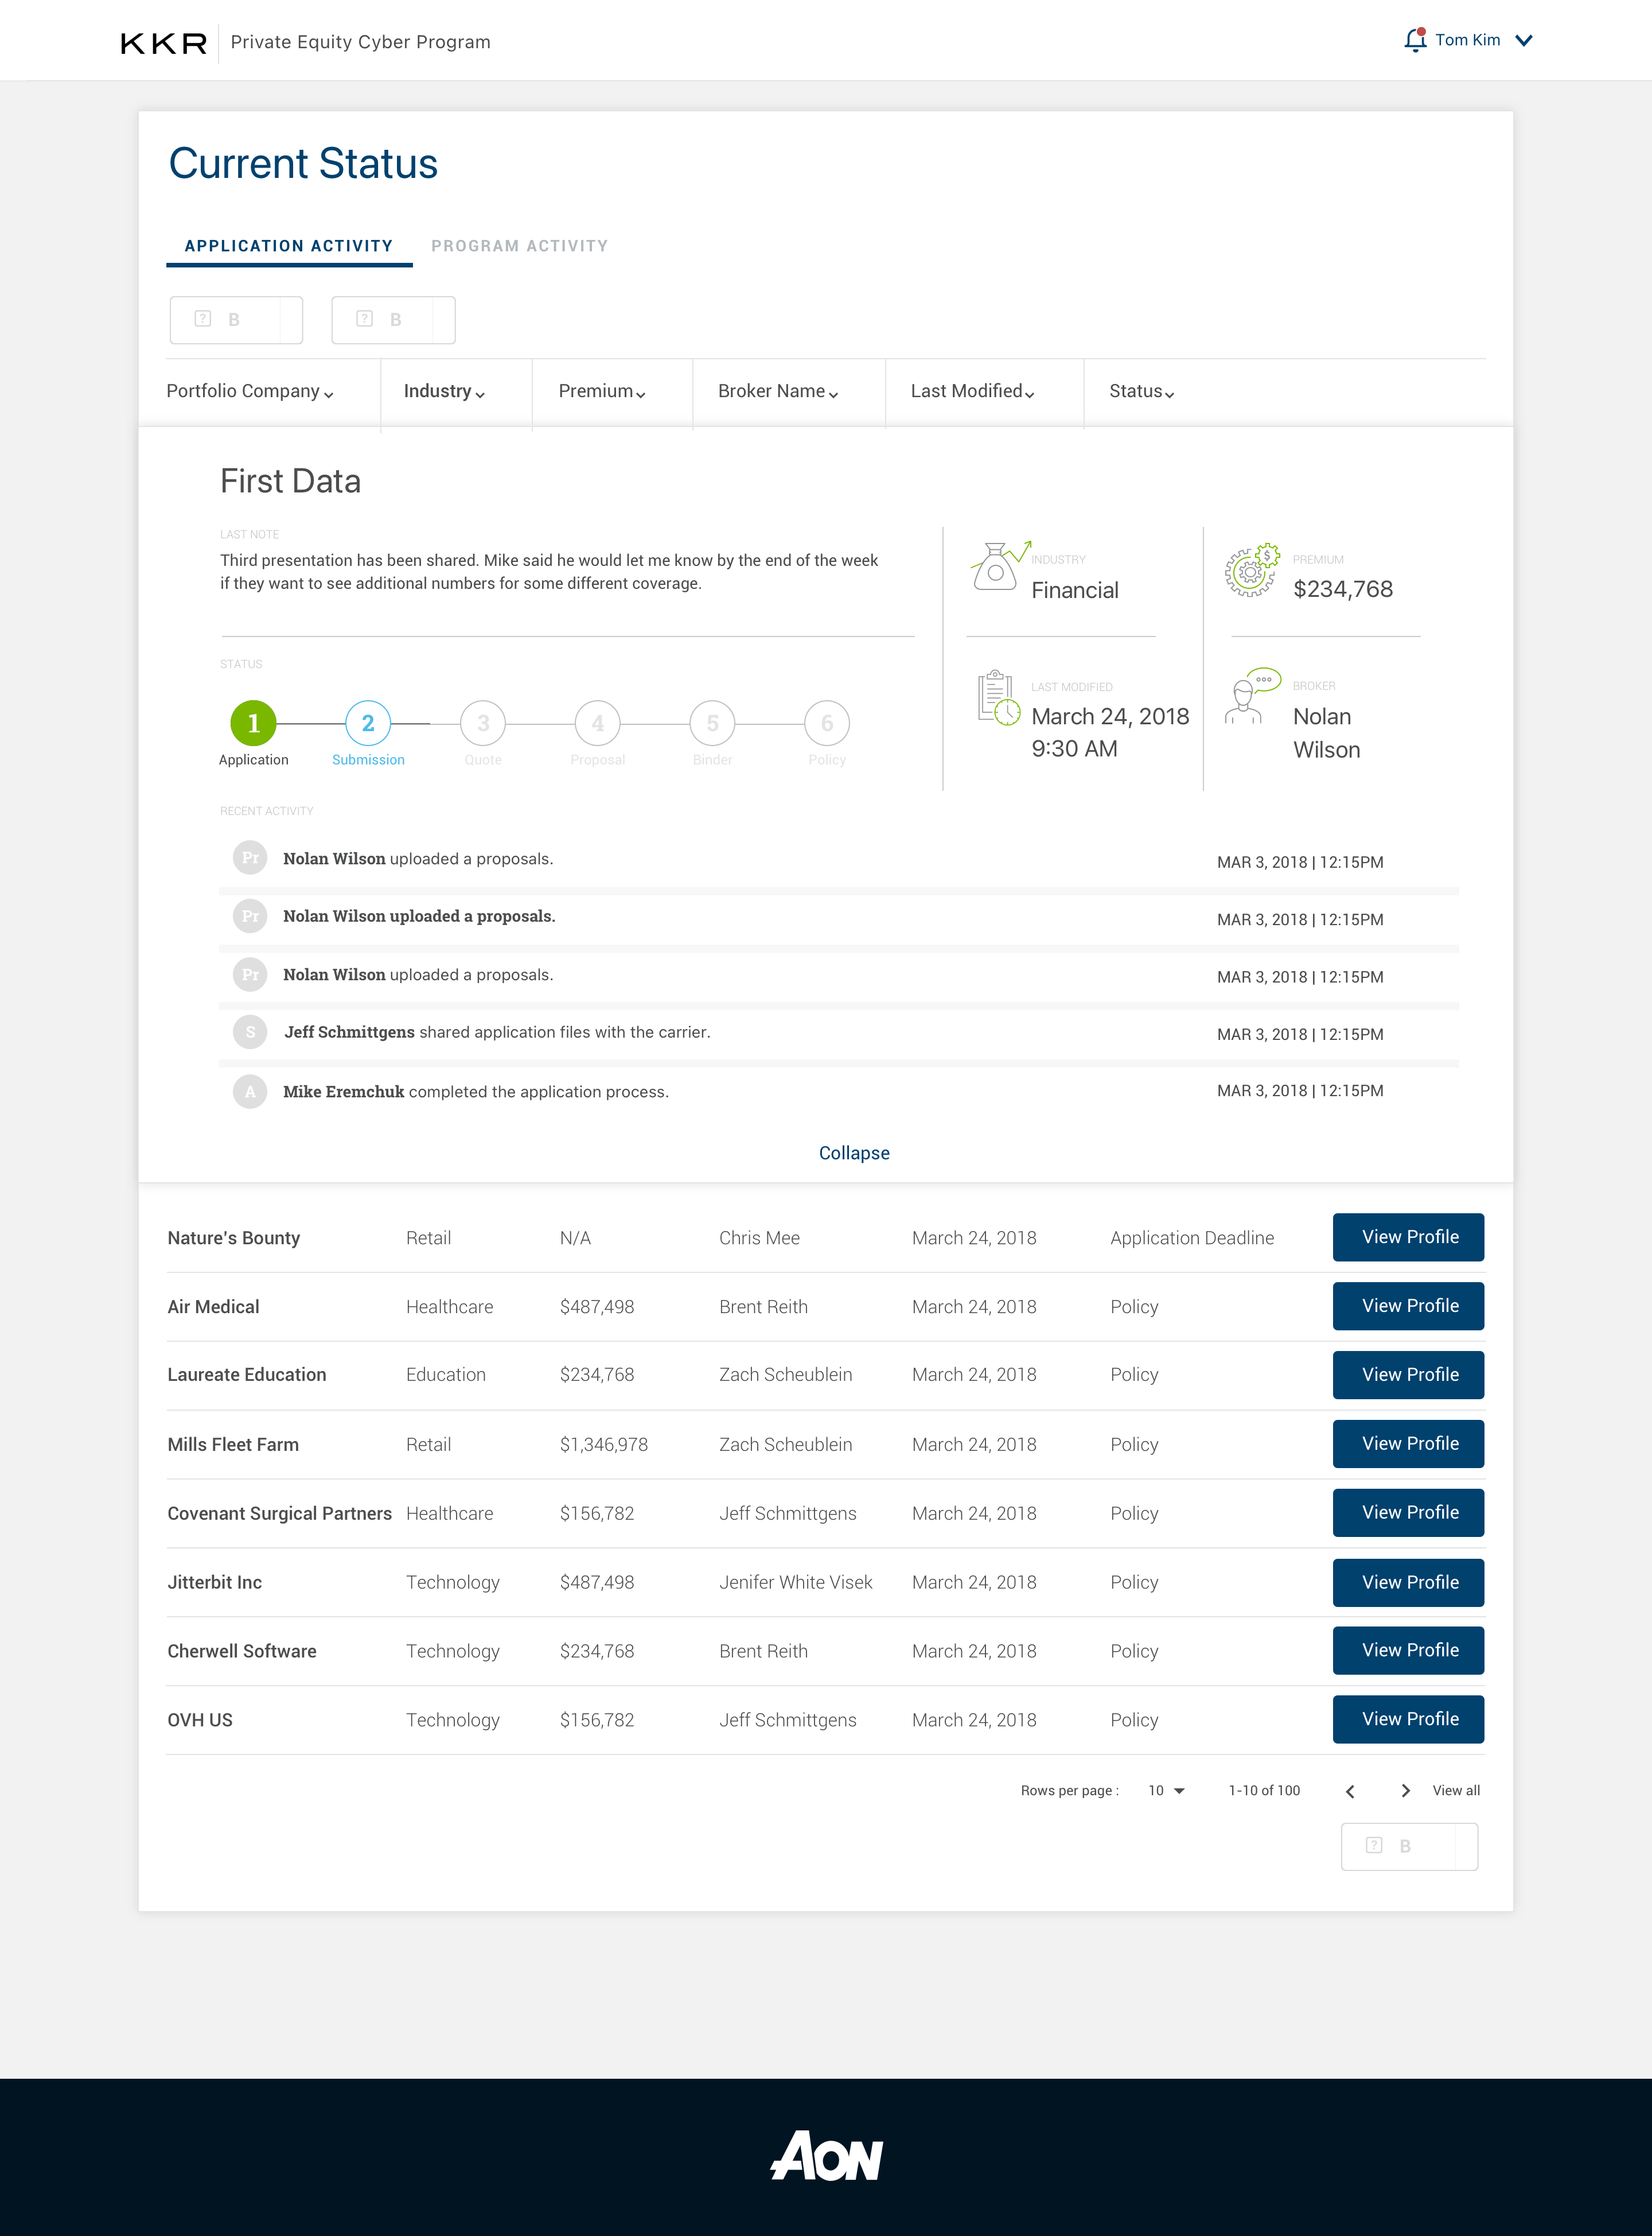Sort by Status column
This screenshot has width=1652, height=2236.
click(1141, 391)
